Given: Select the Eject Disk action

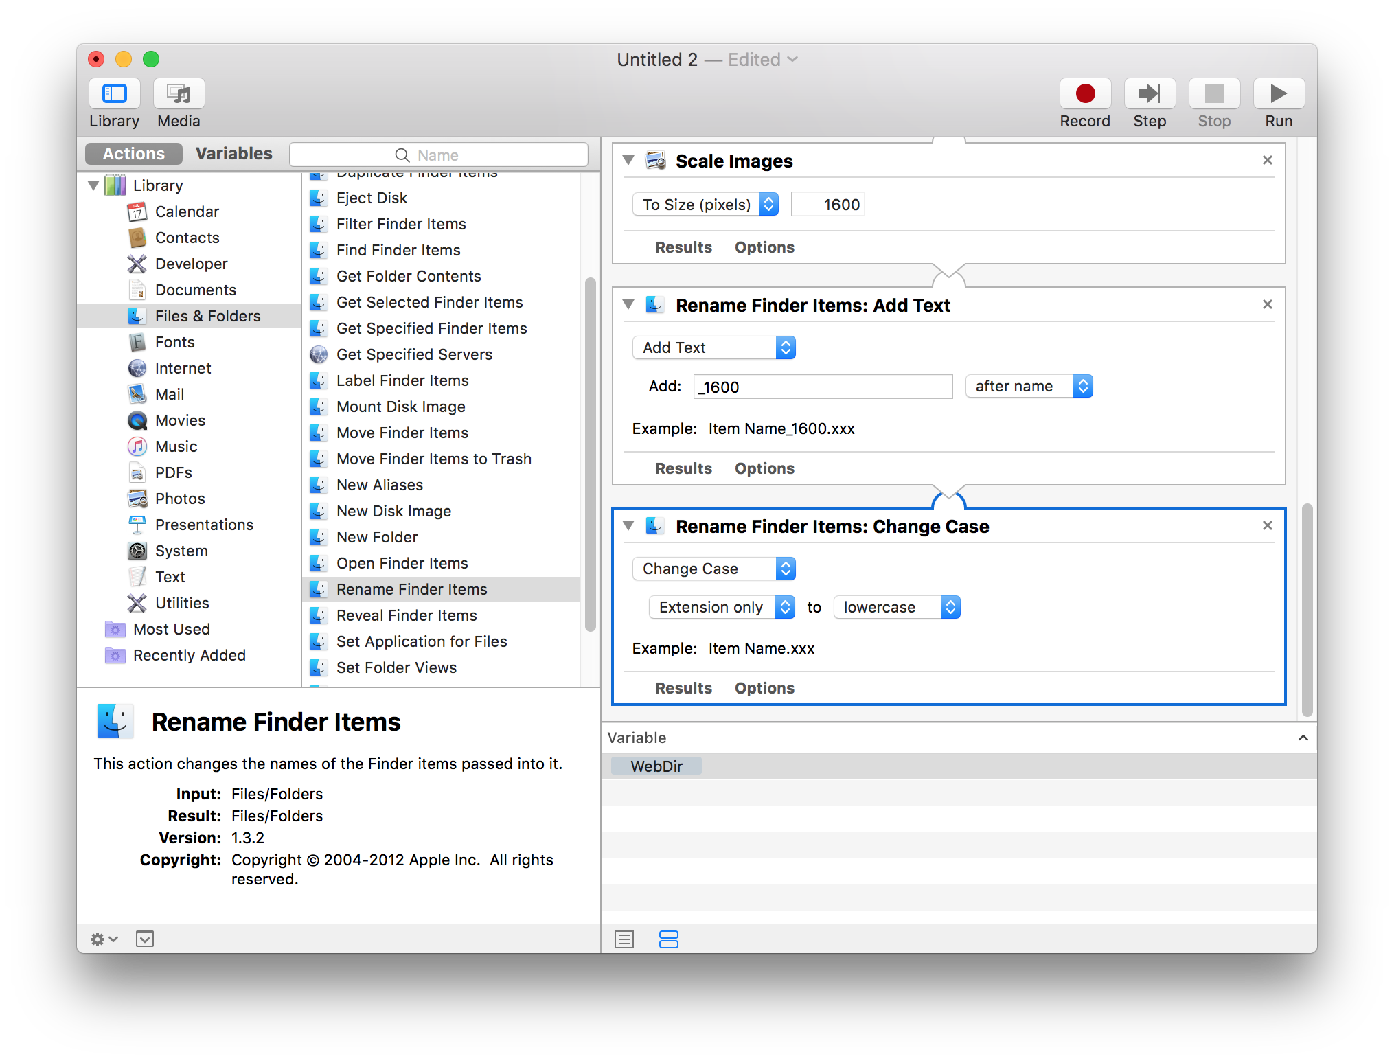Looking at the screenshot, I should 440,198.
